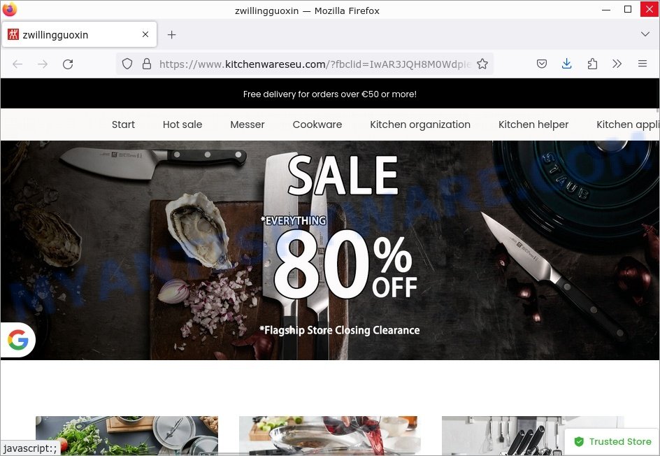Open a new tab with plus button
The image size is (660, 456).
[172, 34]
